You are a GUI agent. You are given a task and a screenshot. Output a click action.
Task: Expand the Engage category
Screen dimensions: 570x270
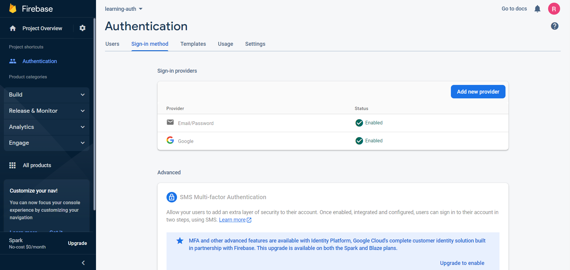click(46, 143)
